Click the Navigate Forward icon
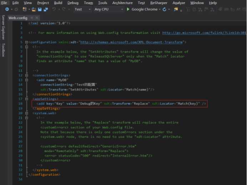This screenshot has height=185, width=247. [16, 9]
